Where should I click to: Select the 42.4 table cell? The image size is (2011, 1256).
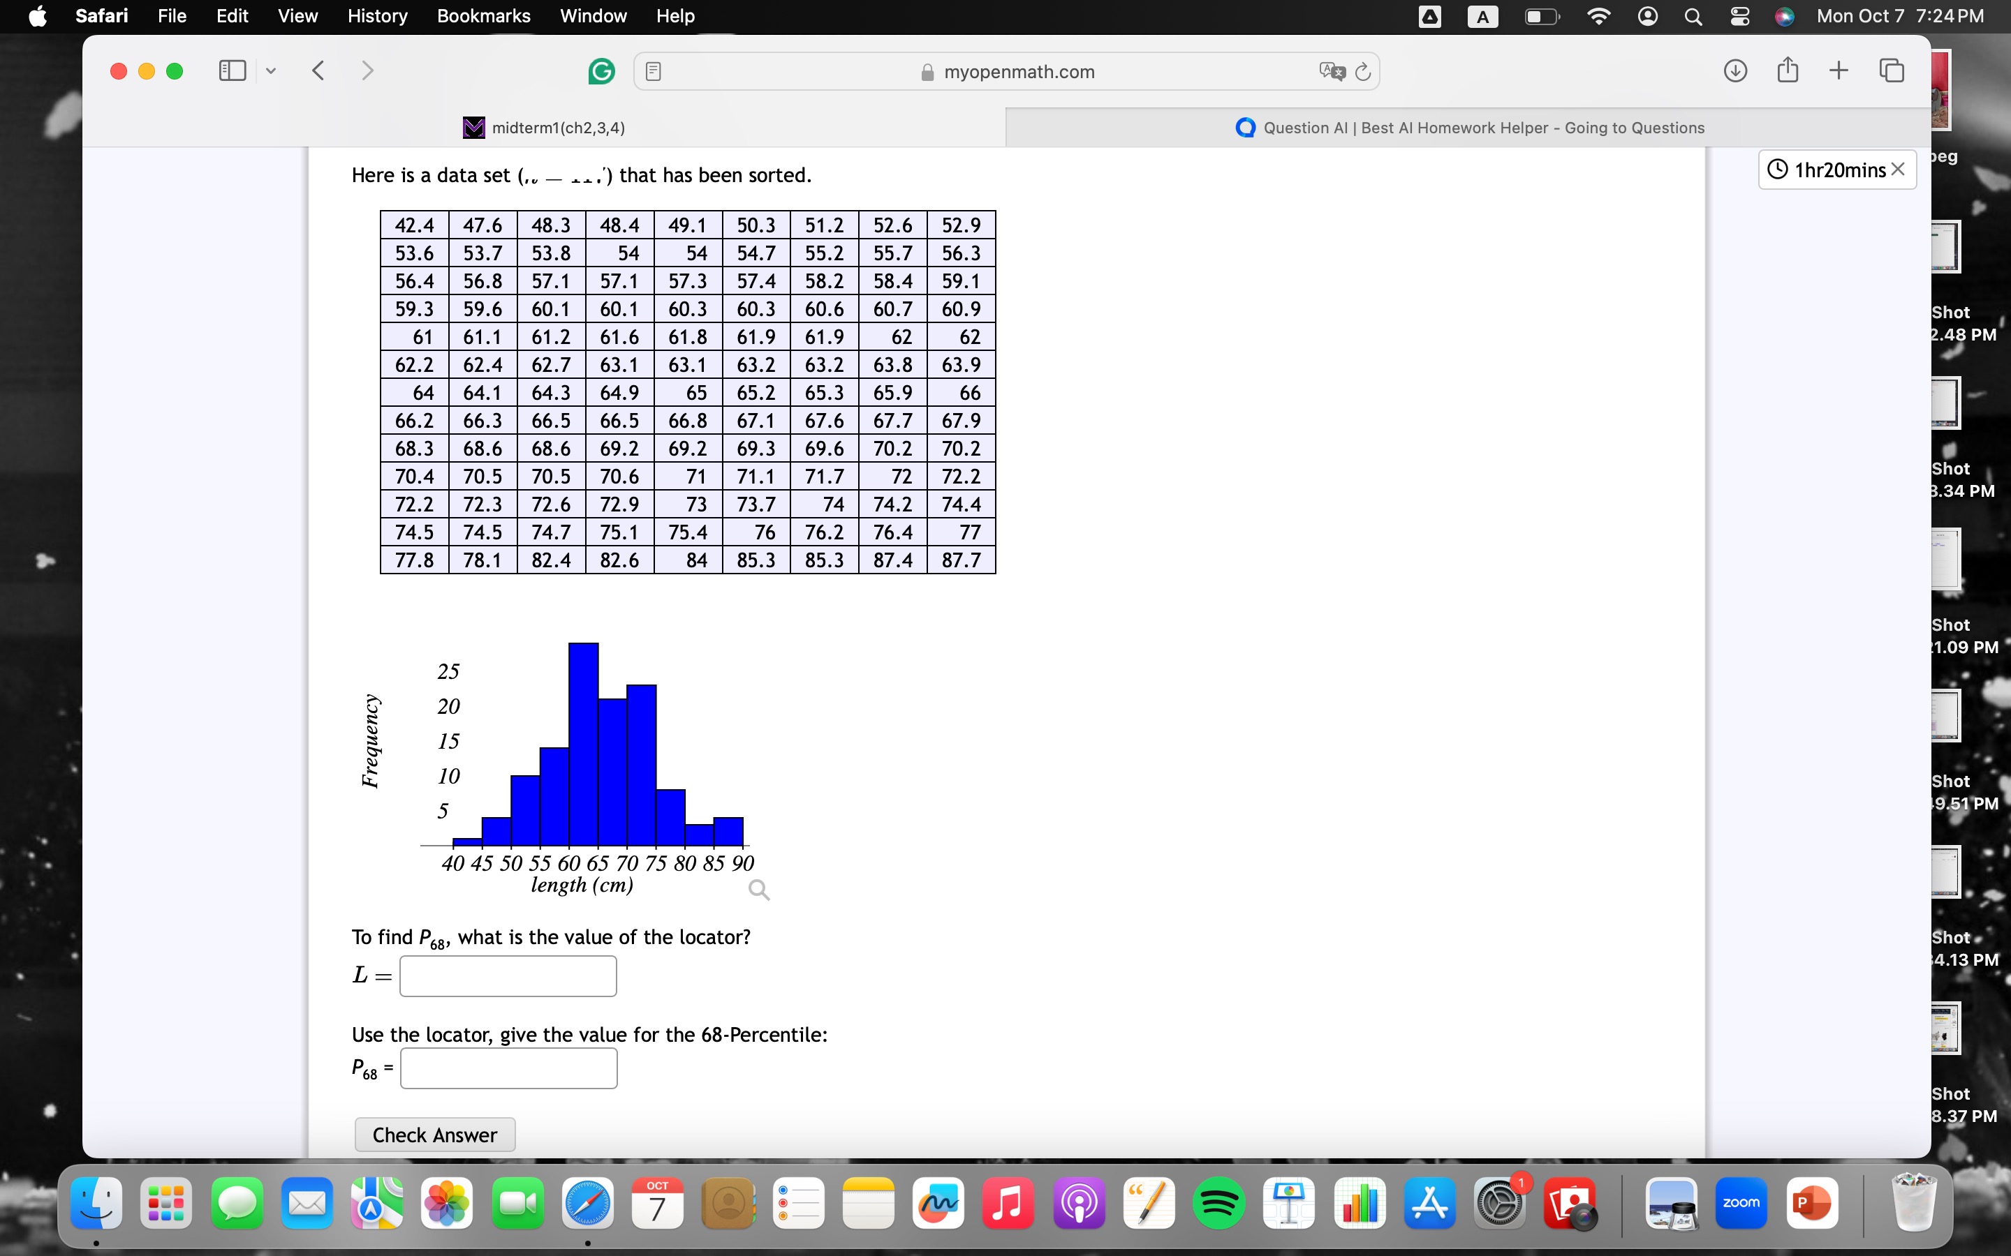[x=415, y=225]
